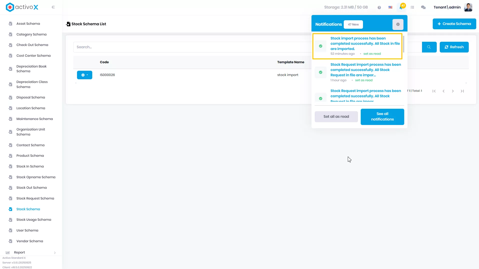Click the Asset Schema sidebar icon
Image resolution: width=479 pixels, height=269 pixels.
pos(10,24)
